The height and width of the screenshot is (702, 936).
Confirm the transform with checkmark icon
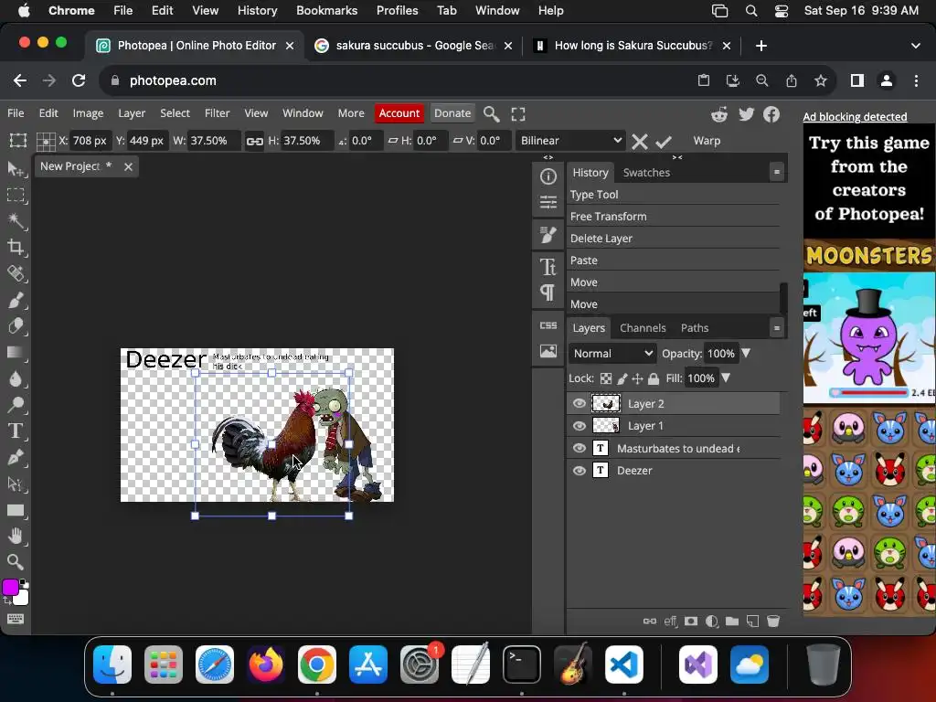[x=664, y=142]
